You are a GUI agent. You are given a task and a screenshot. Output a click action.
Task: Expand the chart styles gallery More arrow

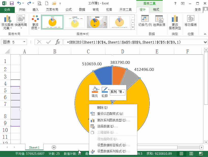[x=133, y=27]
